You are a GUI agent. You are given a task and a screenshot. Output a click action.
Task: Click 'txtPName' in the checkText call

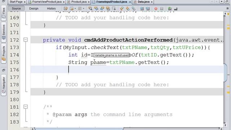135,47
